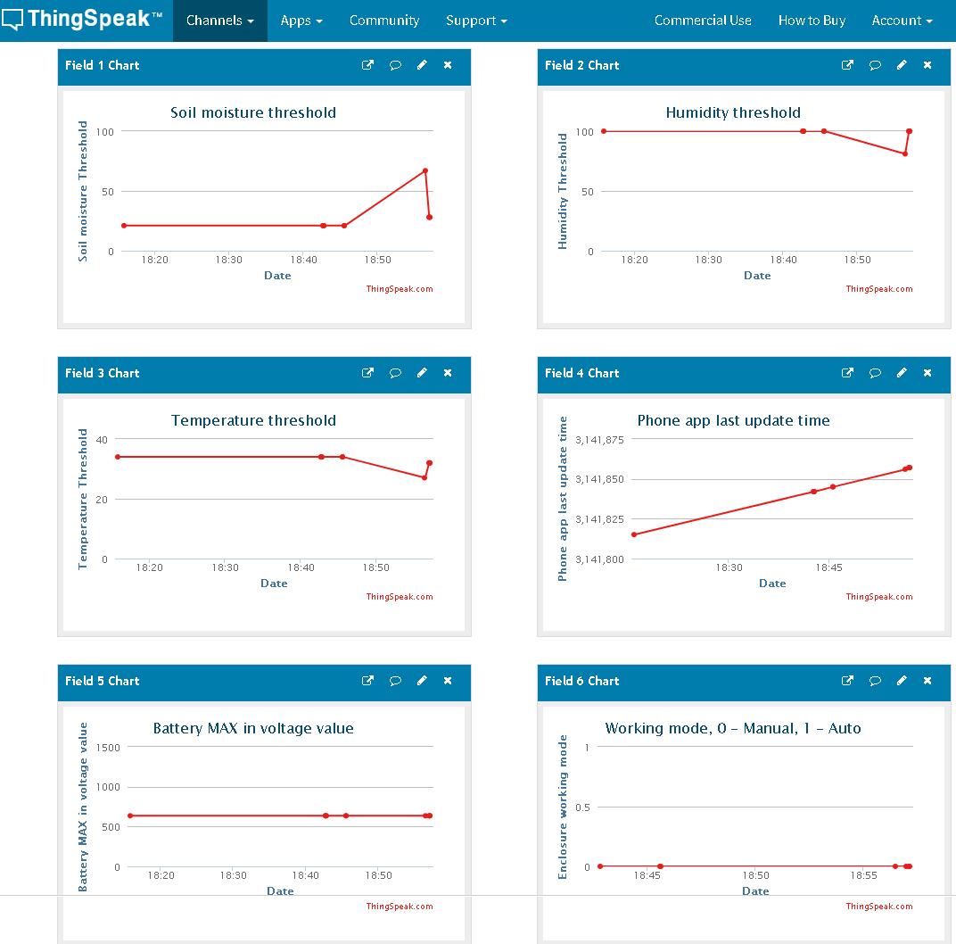956x944 pixels.
Task: Open the Apps dropdown menu
Action: (301, 21)
